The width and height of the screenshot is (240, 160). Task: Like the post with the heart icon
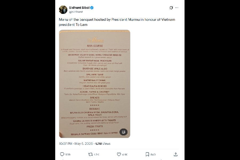[119, 154]
